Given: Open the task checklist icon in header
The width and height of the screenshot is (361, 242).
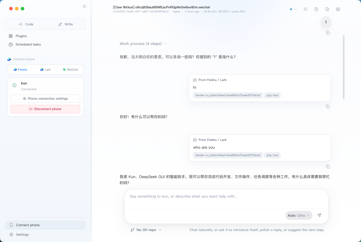Looking at the screenshot, I should 306,9.
